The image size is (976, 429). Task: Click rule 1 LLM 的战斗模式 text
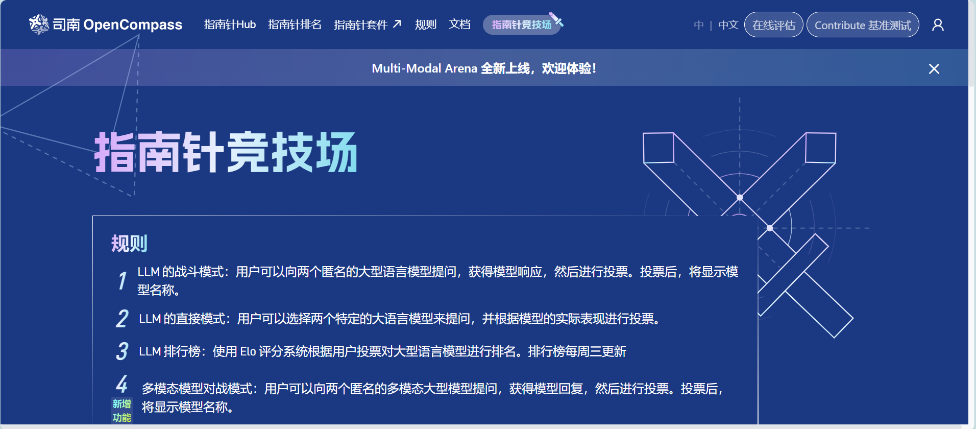coord(438,281)
